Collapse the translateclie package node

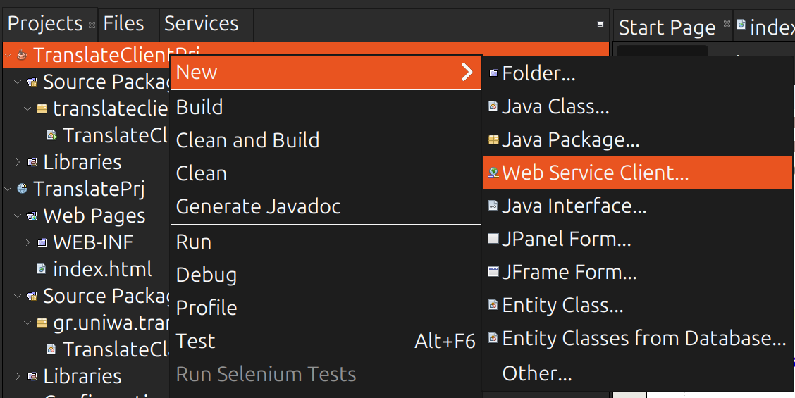click(x=28, y=108)
